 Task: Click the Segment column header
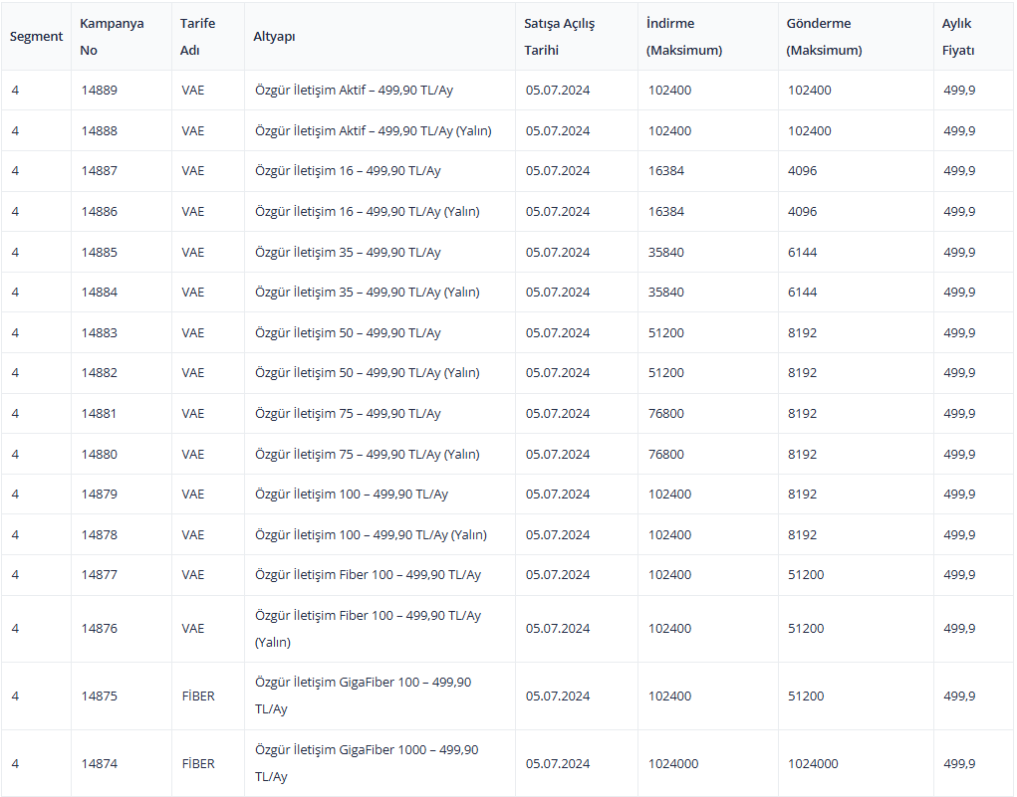[36, 36]
